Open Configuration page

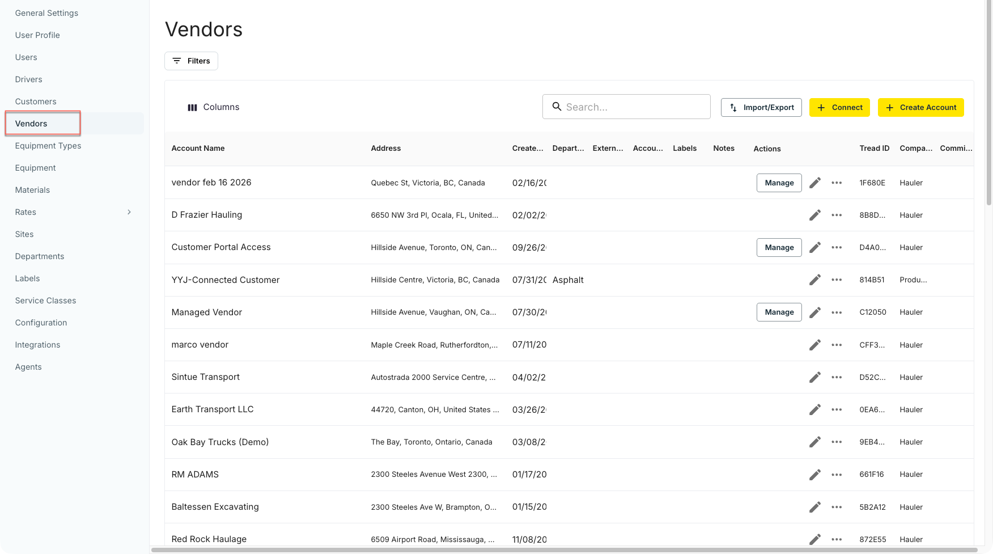click(41, 323)
